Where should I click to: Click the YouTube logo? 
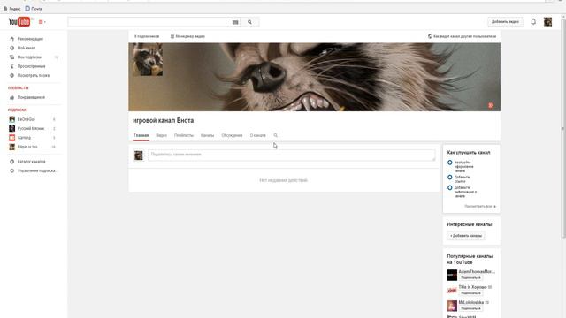[x=19, y=21]
